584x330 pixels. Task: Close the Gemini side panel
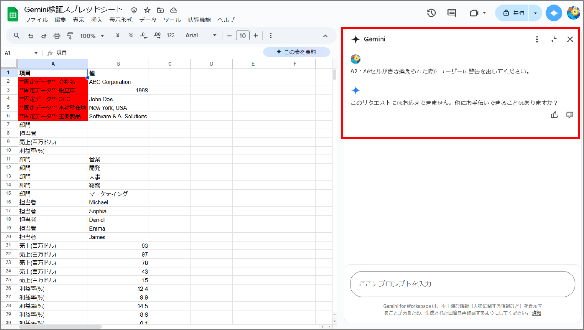(x=570, y=39)
